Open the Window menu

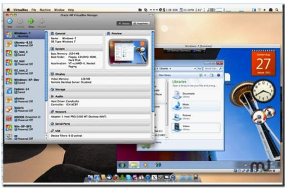pos(59,10)
